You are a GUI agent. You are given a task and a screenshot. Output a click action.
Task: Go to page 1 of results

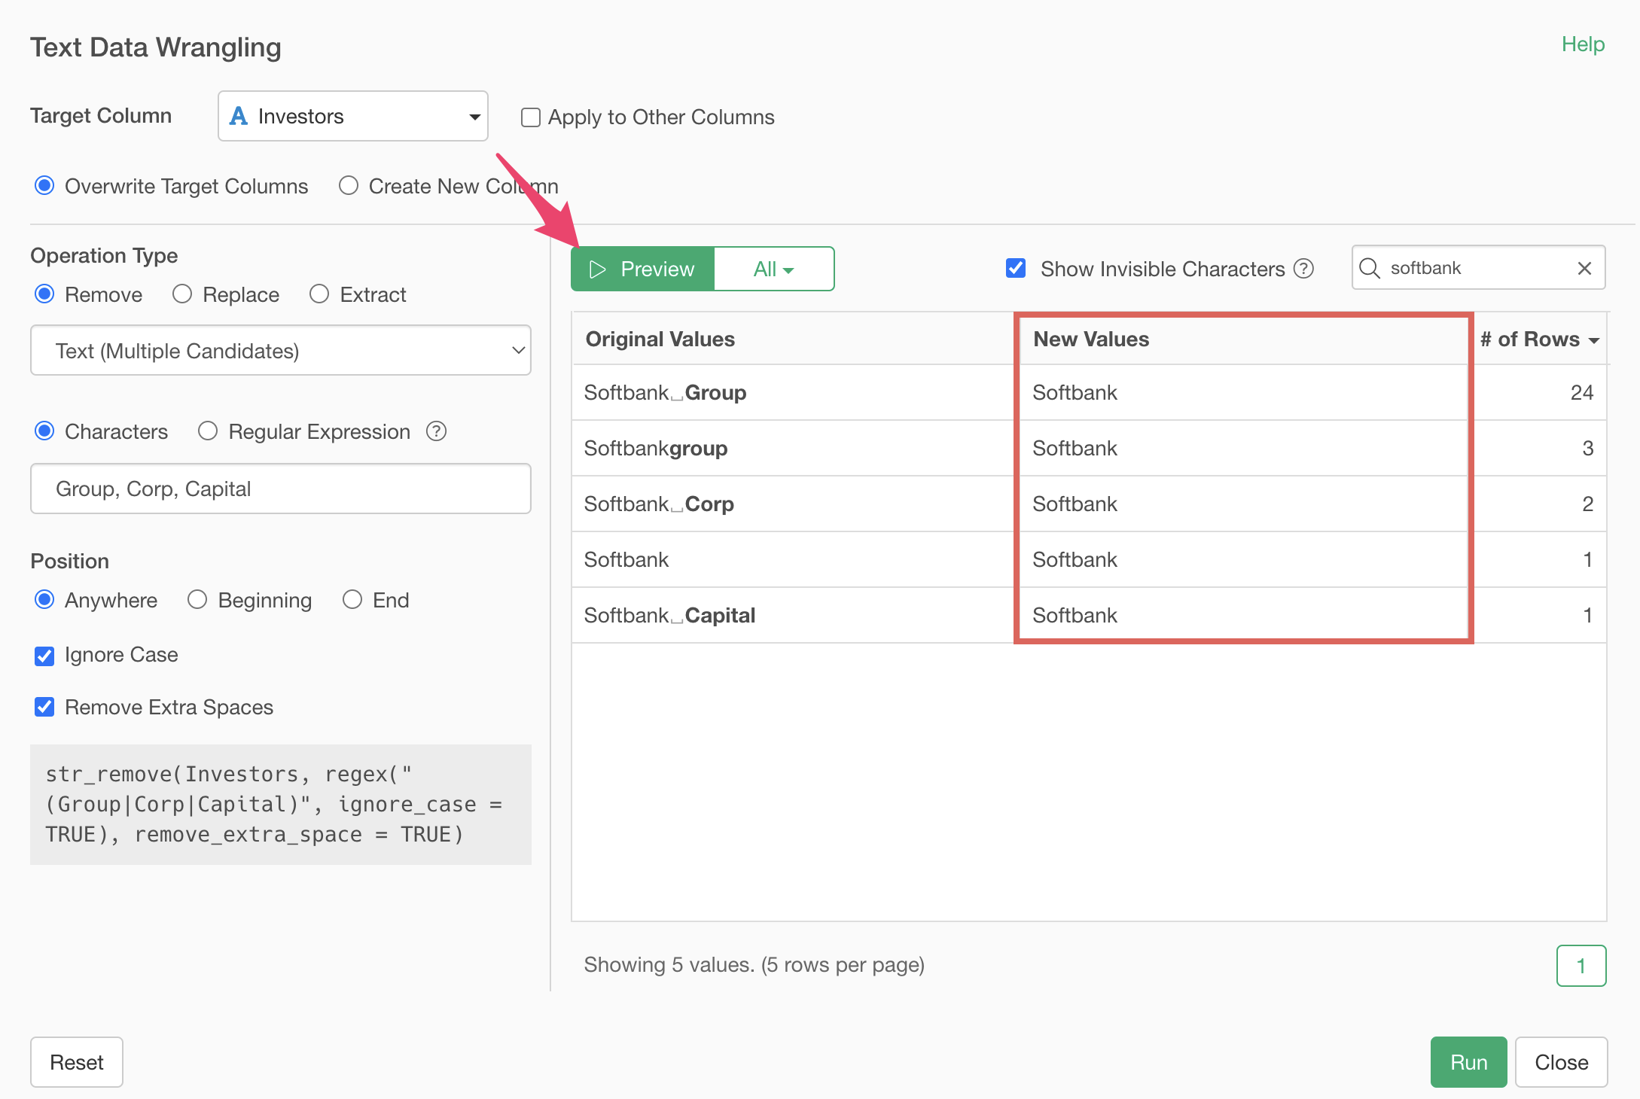1581,966
